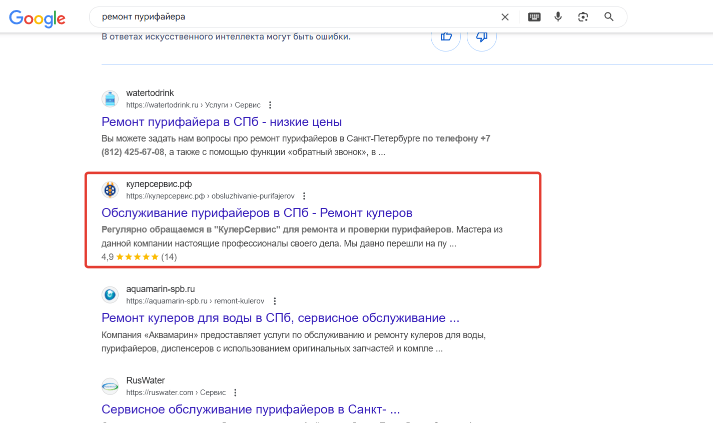This screenshot has height=423, width=713.
Task: Click the aquamarin-spb.ru site favicon
Action: (110, 295)
